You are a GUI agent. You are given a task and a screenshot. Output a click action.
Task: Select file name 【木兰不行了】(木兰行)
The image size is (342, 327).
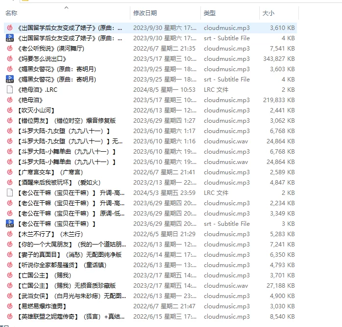point(50,234)
